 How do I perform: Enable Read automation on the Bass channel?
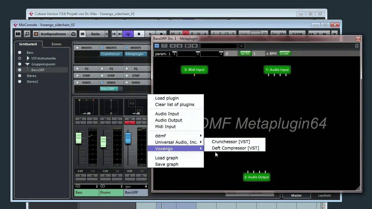point(81,176)
